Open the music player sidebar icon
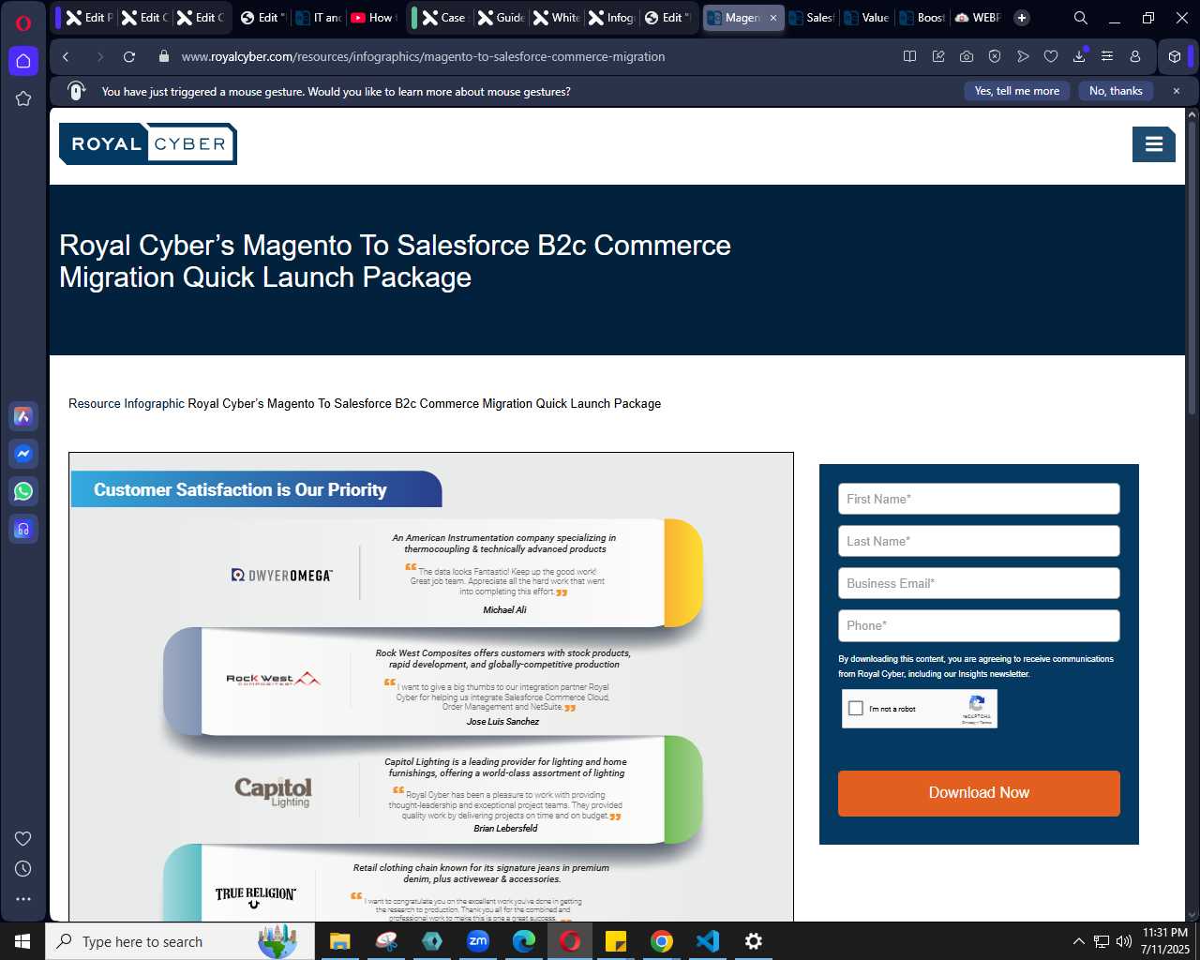 pos(23,529)
